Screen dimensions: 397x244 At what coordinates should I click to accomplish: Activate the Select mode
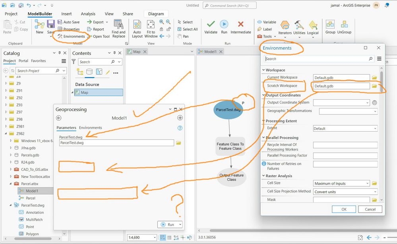pyautogui.click(x=185, y=22)
